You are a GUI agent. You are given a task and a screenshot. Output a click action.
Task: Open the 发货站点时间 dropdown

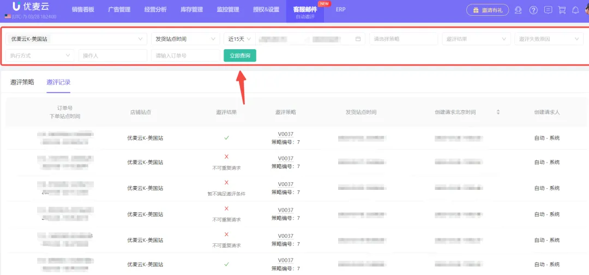(x=185, y=39)
